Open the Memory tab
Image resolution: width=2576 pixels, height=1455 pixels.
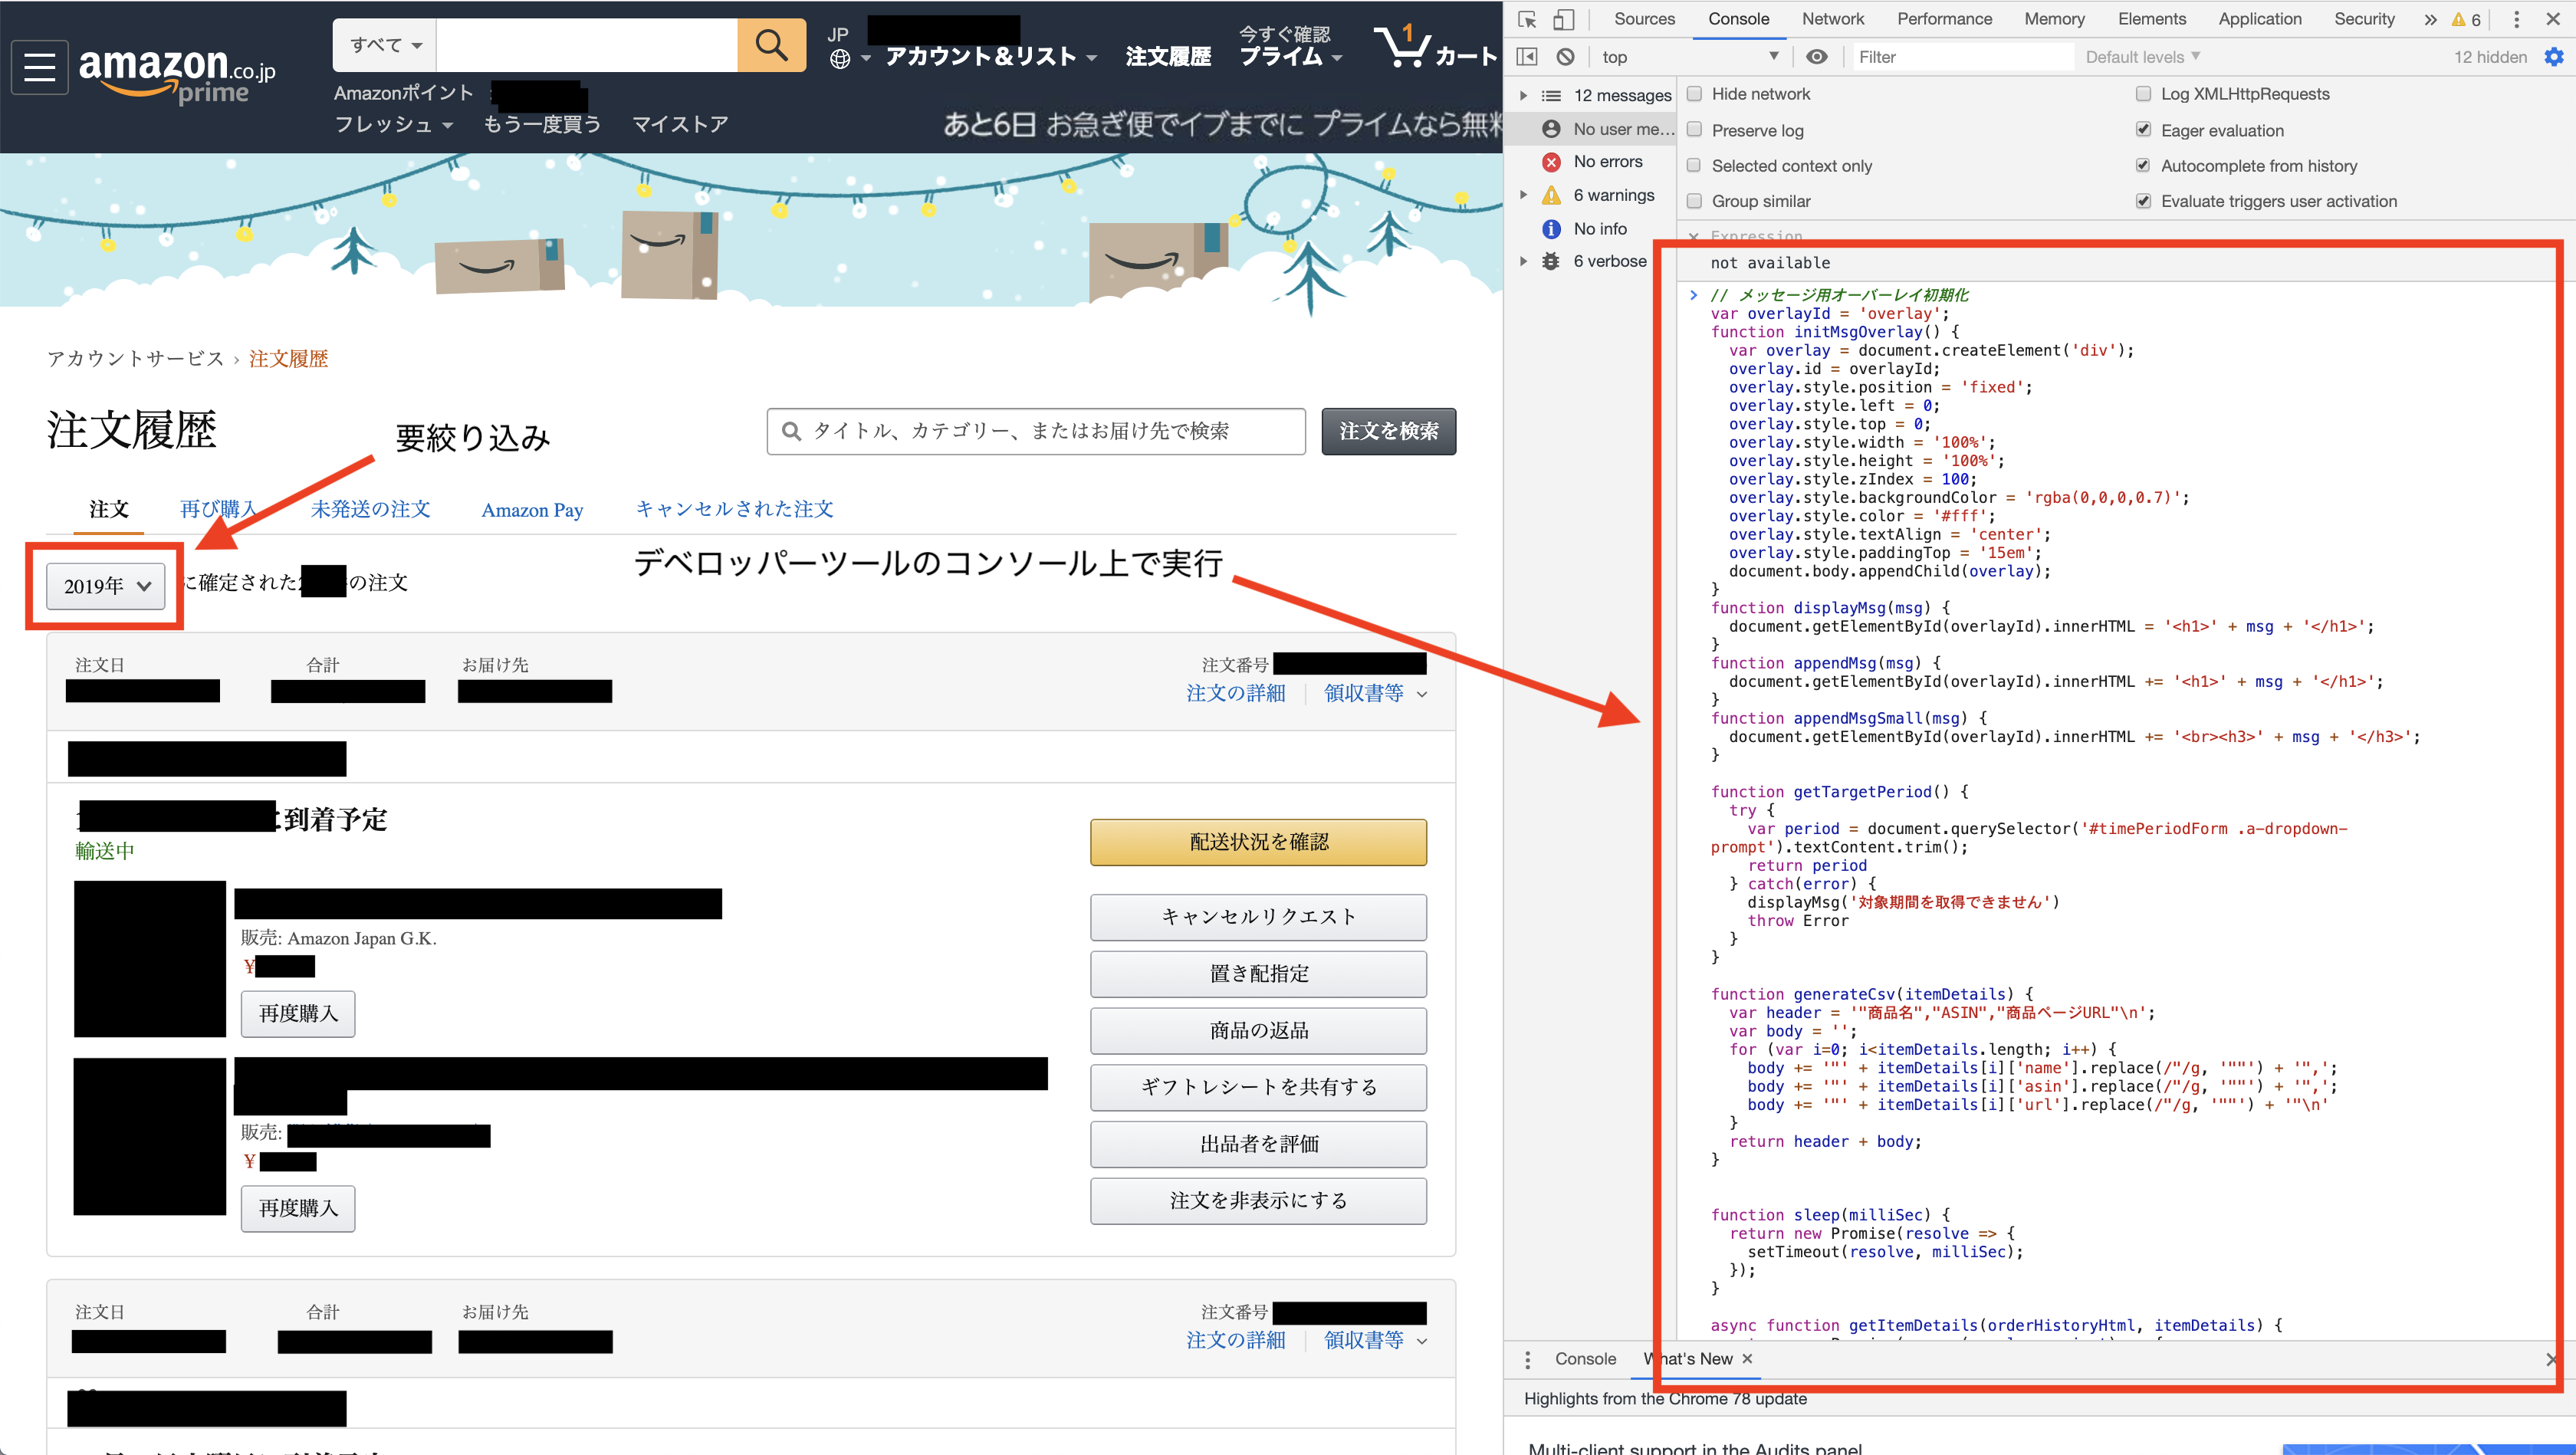(x=2055, y=19)
